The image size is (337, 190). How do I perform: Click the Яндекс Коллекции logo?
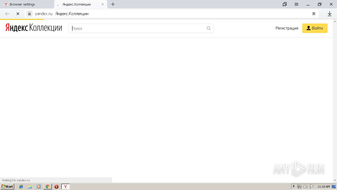click(x=34, y=28)
